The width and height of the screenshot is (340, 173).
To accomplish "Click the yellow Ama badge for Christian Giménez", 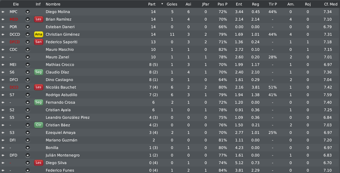I will click(39, 34).
